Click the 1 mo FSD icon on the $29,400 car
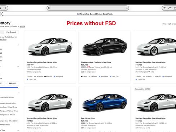This screenshot has width=176, height=132. click(27, 79)
